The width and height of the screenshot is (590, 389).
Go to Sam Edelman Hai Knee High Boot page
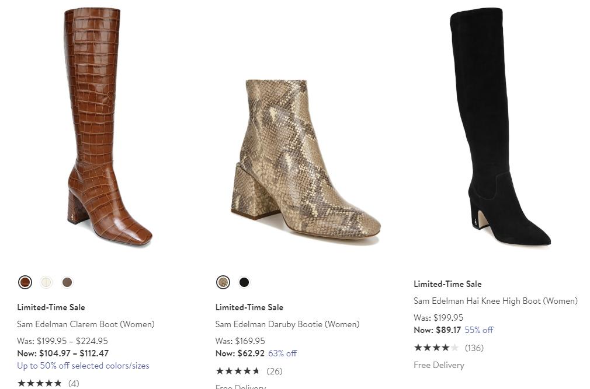coord(495,301)
